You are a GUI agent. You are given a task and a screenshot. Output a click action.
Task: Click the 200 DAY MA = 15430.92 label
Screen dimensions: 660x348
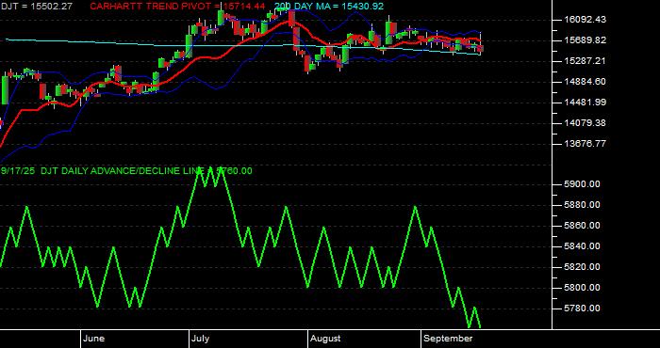329,7
